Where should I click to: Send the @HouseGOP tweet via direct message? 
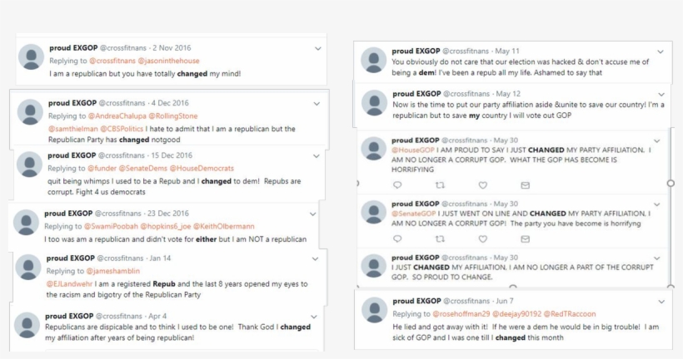tap(525, 184)
